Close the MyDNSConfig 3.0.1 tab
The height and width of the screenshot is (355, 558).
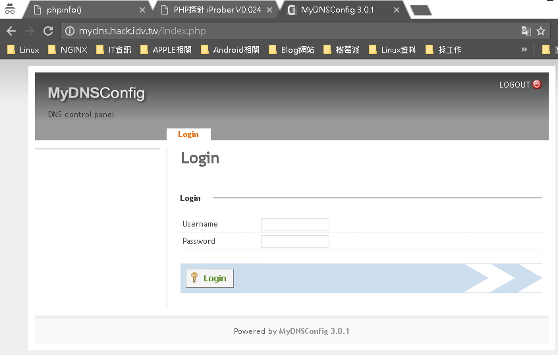[397, 10]
